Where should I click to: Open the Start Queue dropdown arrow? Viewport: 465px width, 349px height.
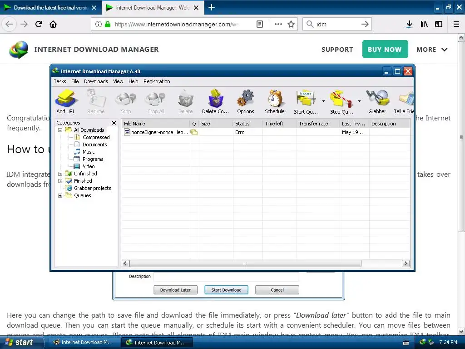pos(323,101)
